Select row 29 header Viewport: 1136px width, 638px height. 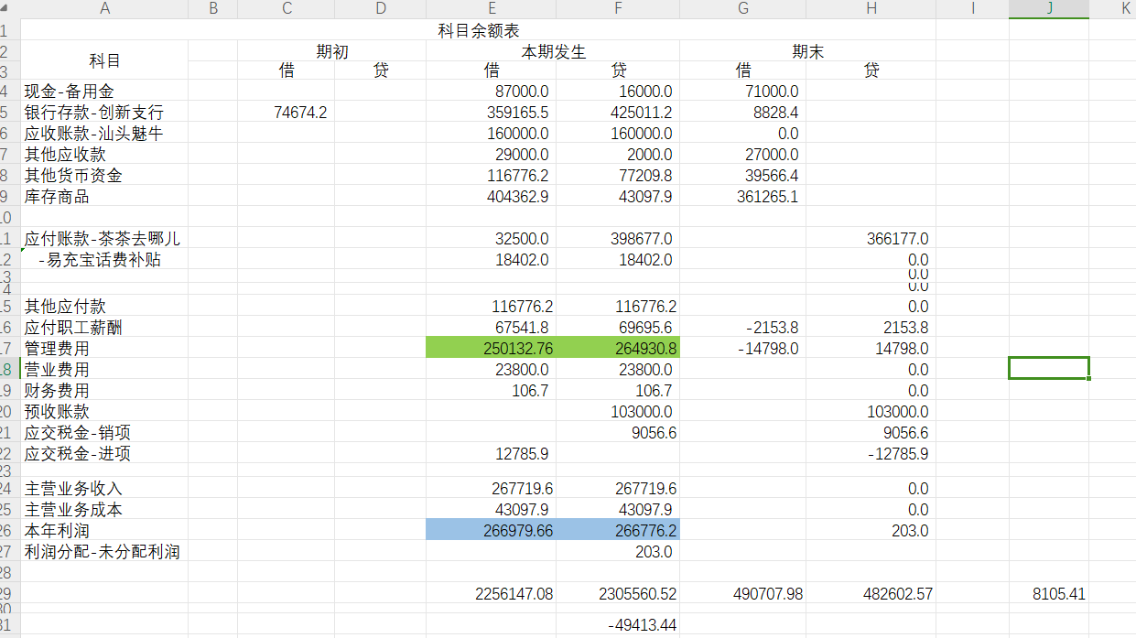click(7, 593)
